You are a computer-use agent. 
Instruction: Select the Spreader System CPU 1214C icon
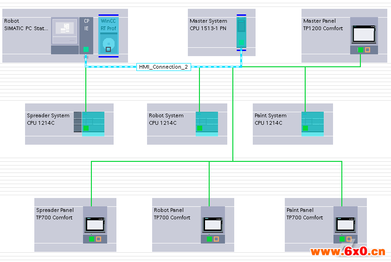[x=93, y=124]
